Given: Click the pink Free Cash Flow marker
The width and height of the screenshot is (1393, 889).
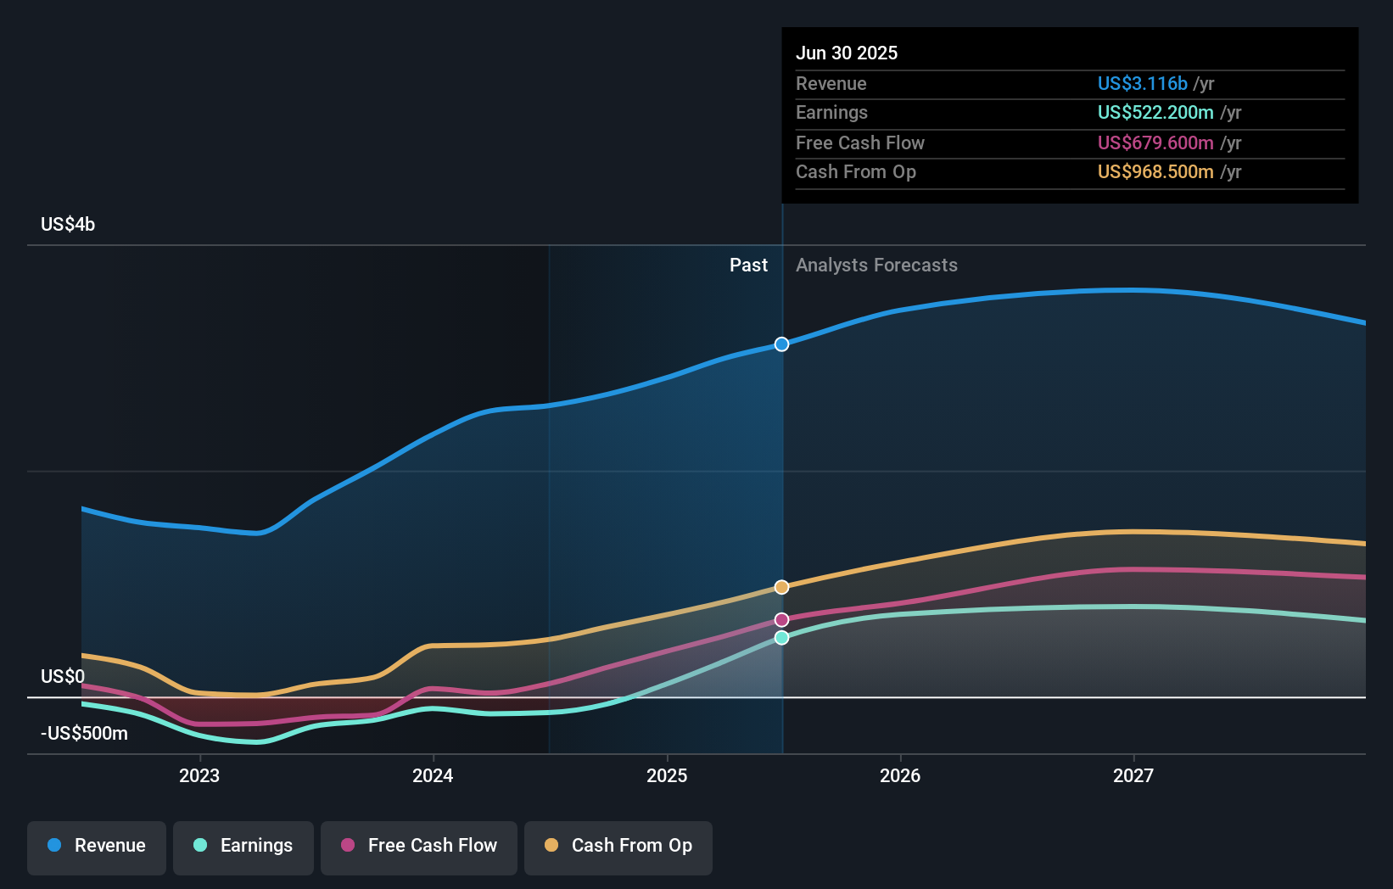Looking at the screenshot, I should [781, 619].
